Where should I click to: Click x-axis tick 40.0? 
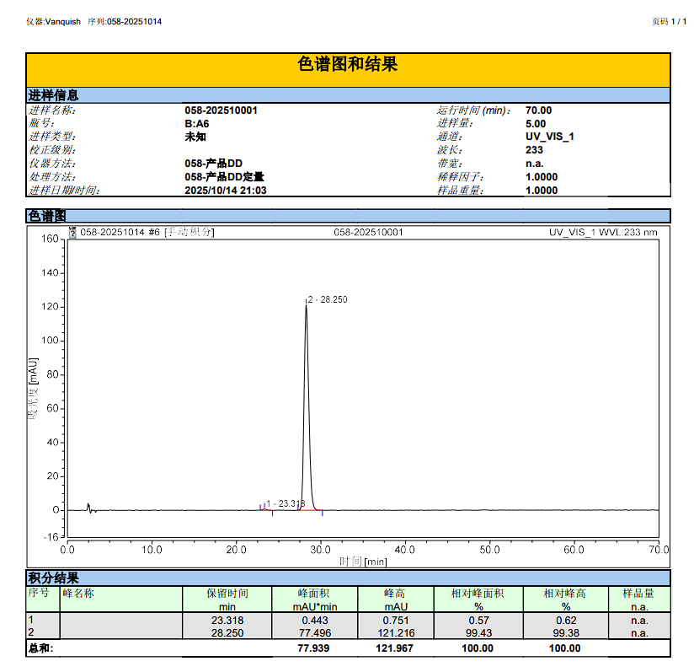tap(404, 550)
